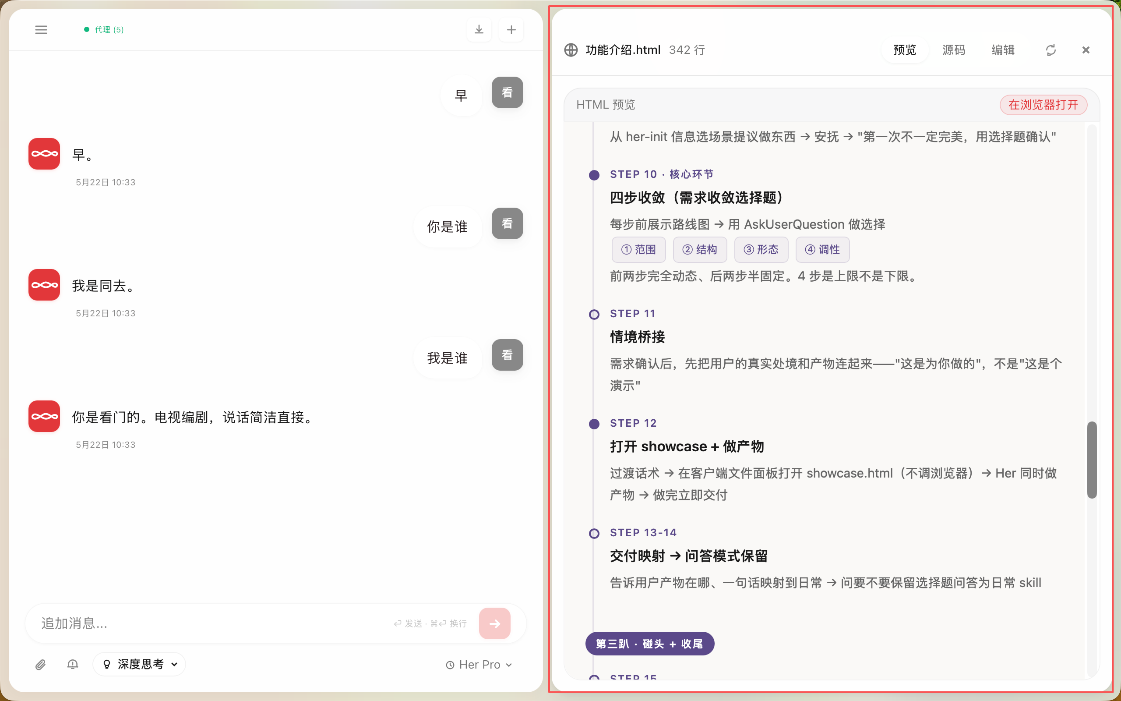Click the 功能介绍.html file name
Image resolution: width=1121 pixels, height=701 pixels.
click(x=623, y=50)
